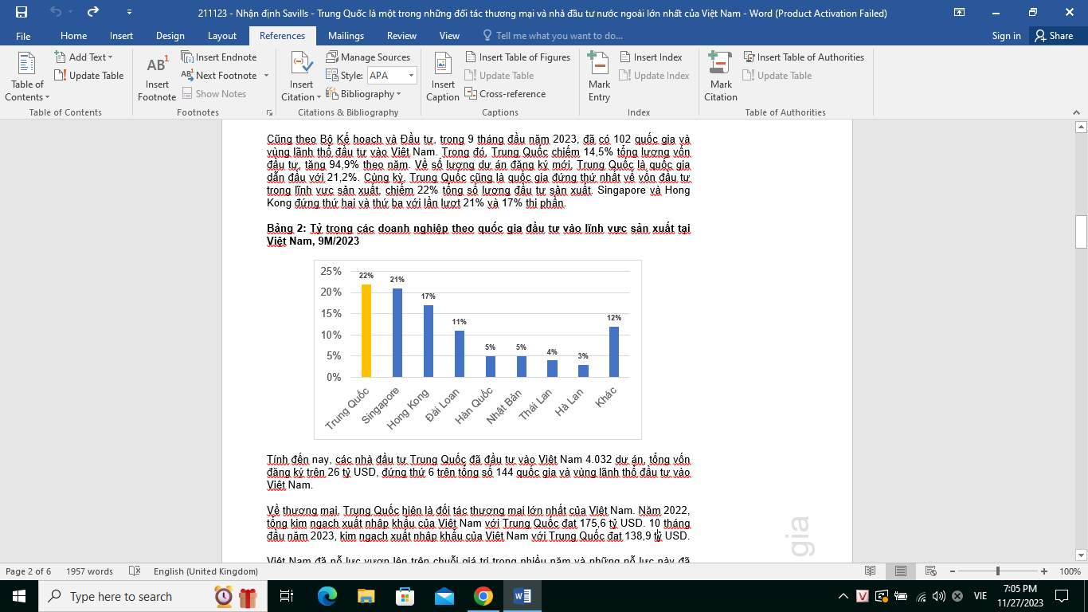
Task: Open the File menu
Action: pyautogui.click(x=23, y=36)
